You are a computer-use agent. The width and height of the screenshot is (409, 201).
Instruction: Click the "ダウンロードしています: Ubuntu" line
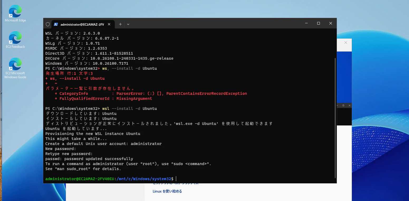[81, 114]
